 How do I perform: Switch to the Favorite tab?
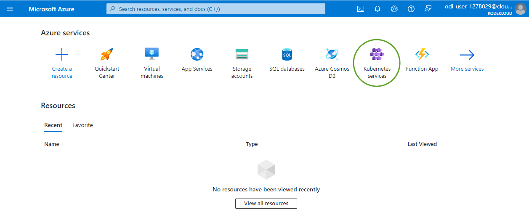82,125
